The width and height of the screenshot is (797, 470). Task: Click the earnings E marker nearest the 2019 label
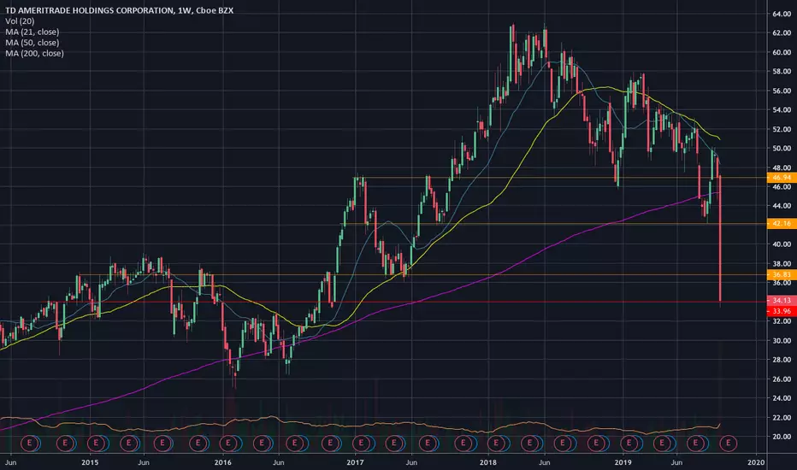tap(629, 443)
